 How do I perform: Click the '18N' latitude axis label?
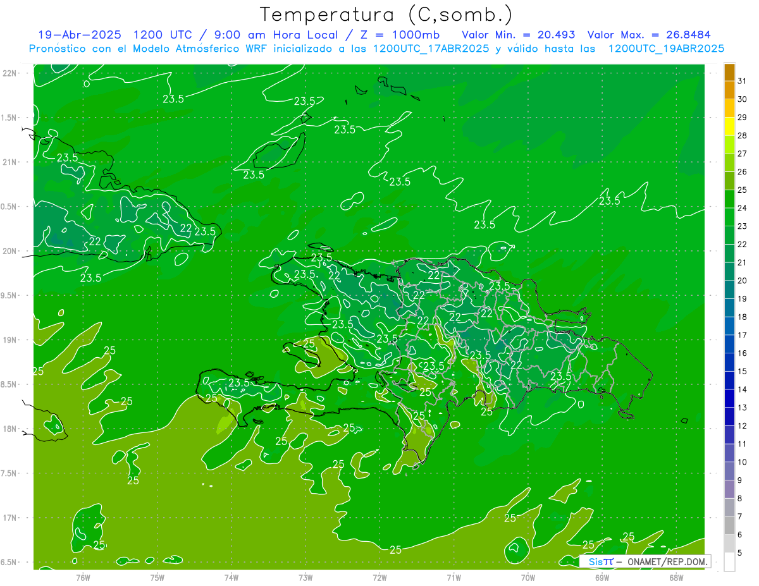pyautogui.click(x=11, y=429)
